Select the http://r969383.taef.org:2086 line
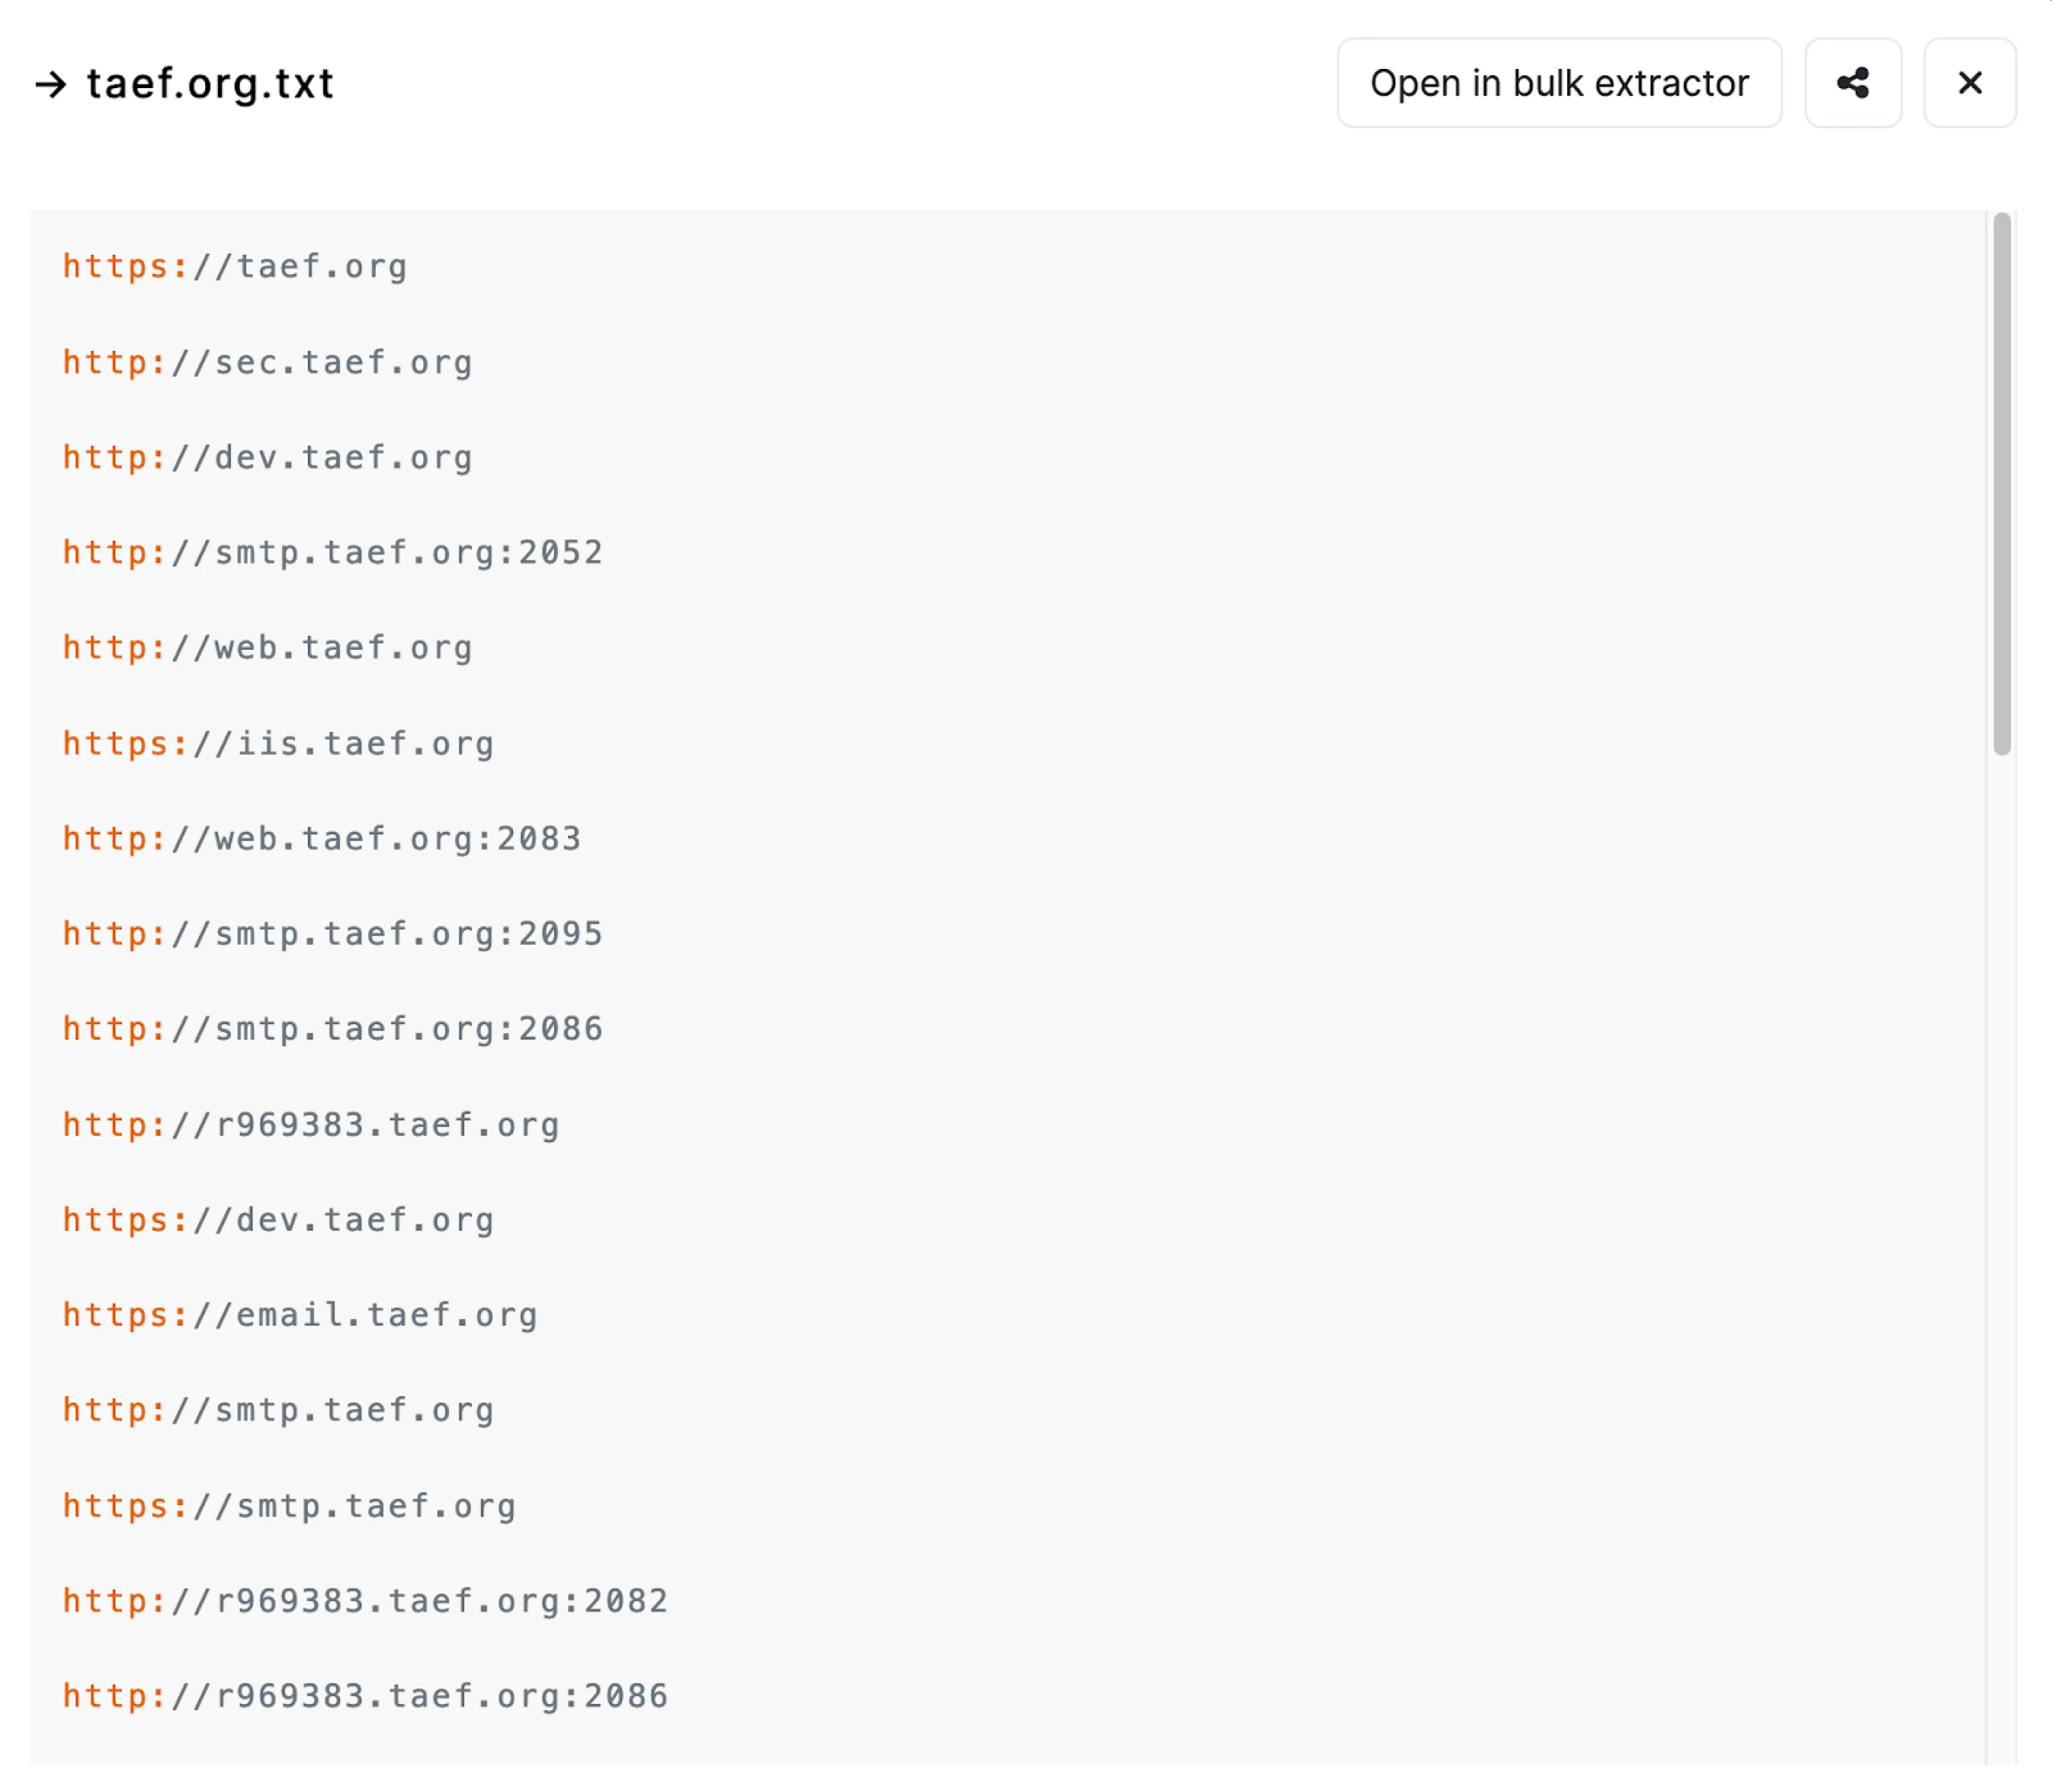This screenshot has width=2052, height=1792. [365, 1695]
